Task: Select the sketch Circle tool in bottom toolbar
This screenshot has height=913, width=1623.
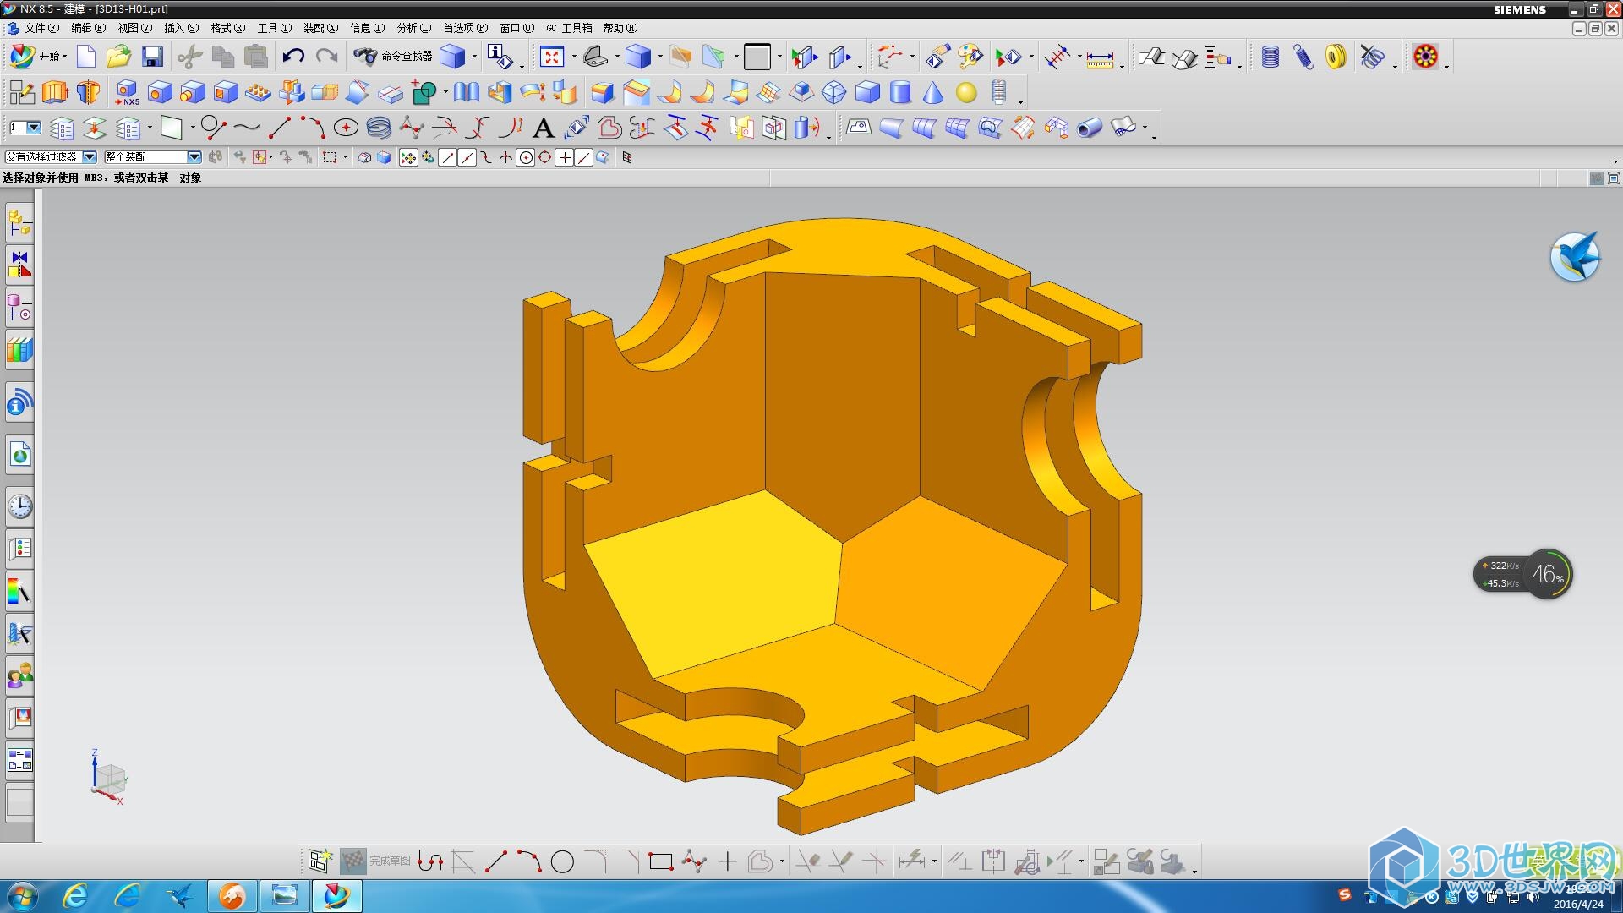Action: click(562, 861)
